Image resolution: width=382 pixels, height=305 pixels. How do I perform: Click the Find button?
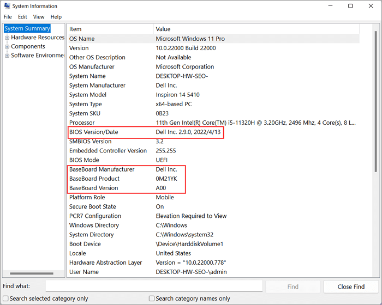(x=293, y=286)
